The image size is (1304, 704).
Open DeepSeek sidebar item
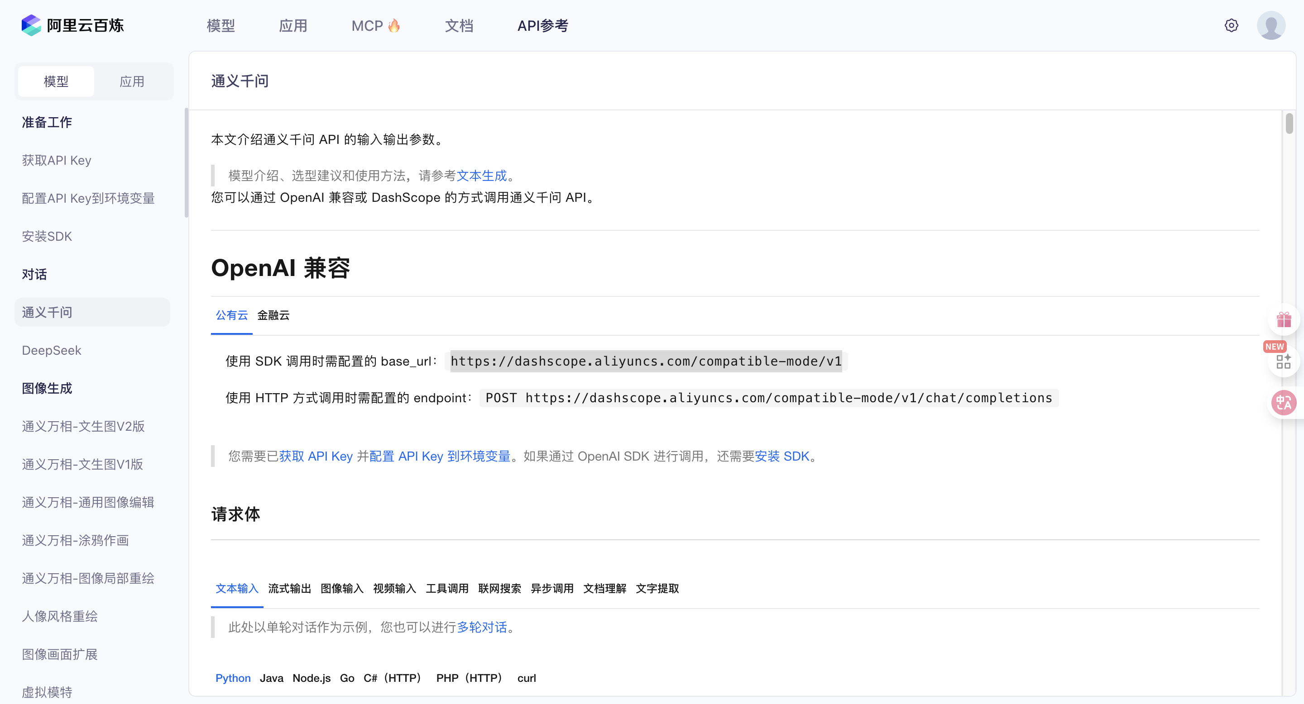[x=52, y=351]
